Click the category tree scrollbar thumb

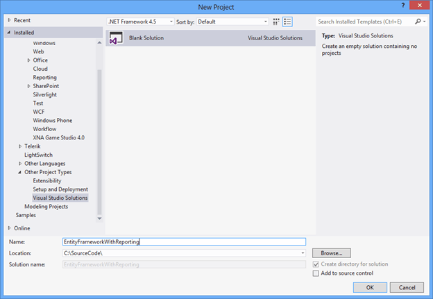(99, 142)
